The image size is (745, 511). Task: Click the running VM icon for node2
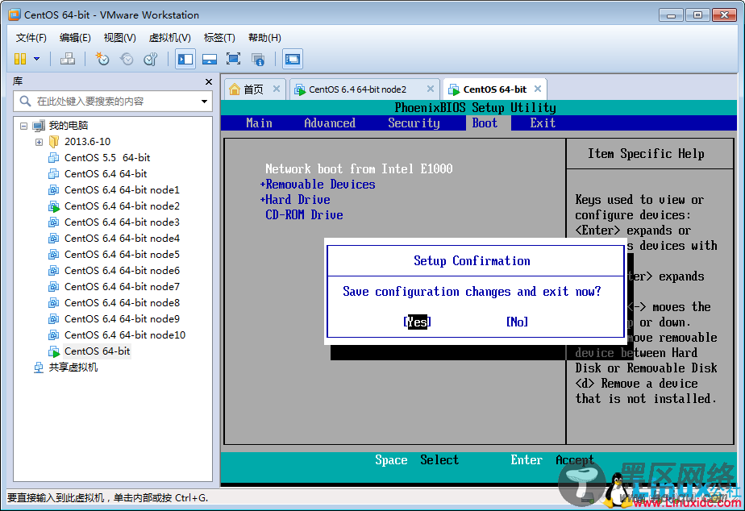[54, 206]
